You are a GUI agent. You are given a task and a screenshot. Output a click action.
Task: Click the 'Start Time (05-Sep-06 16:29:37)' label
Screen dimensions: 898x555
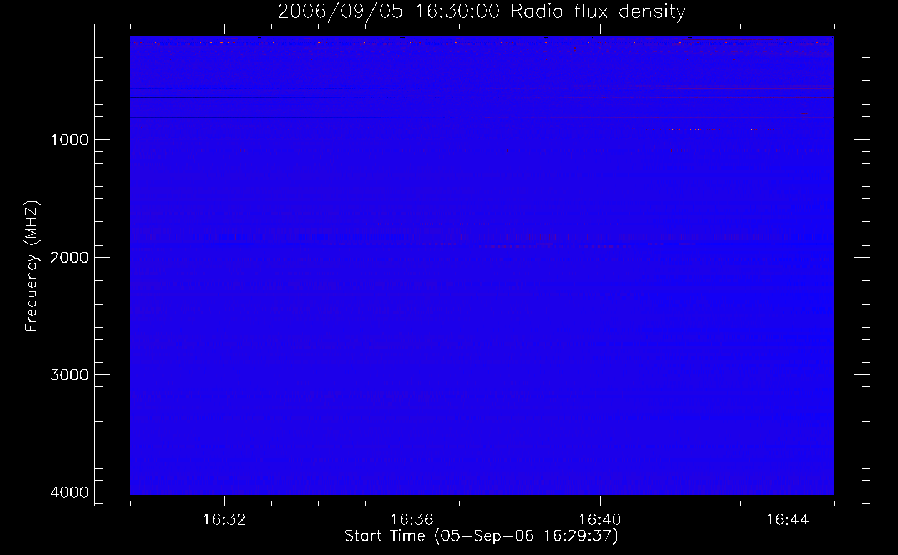481,536
